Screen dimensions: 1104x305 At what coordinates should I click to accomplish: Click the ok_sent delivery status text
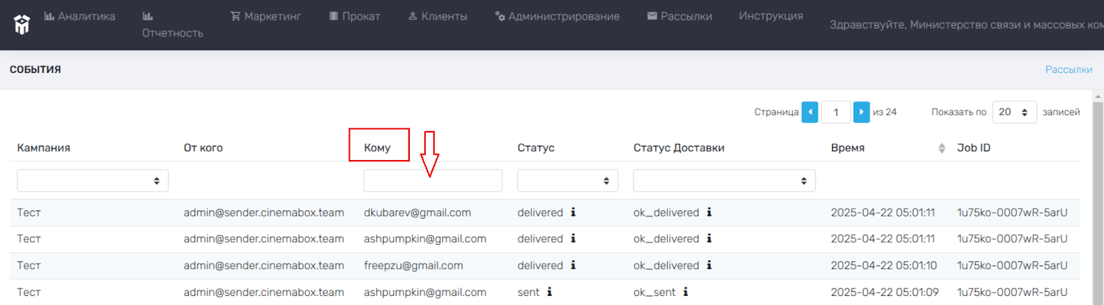655,293
